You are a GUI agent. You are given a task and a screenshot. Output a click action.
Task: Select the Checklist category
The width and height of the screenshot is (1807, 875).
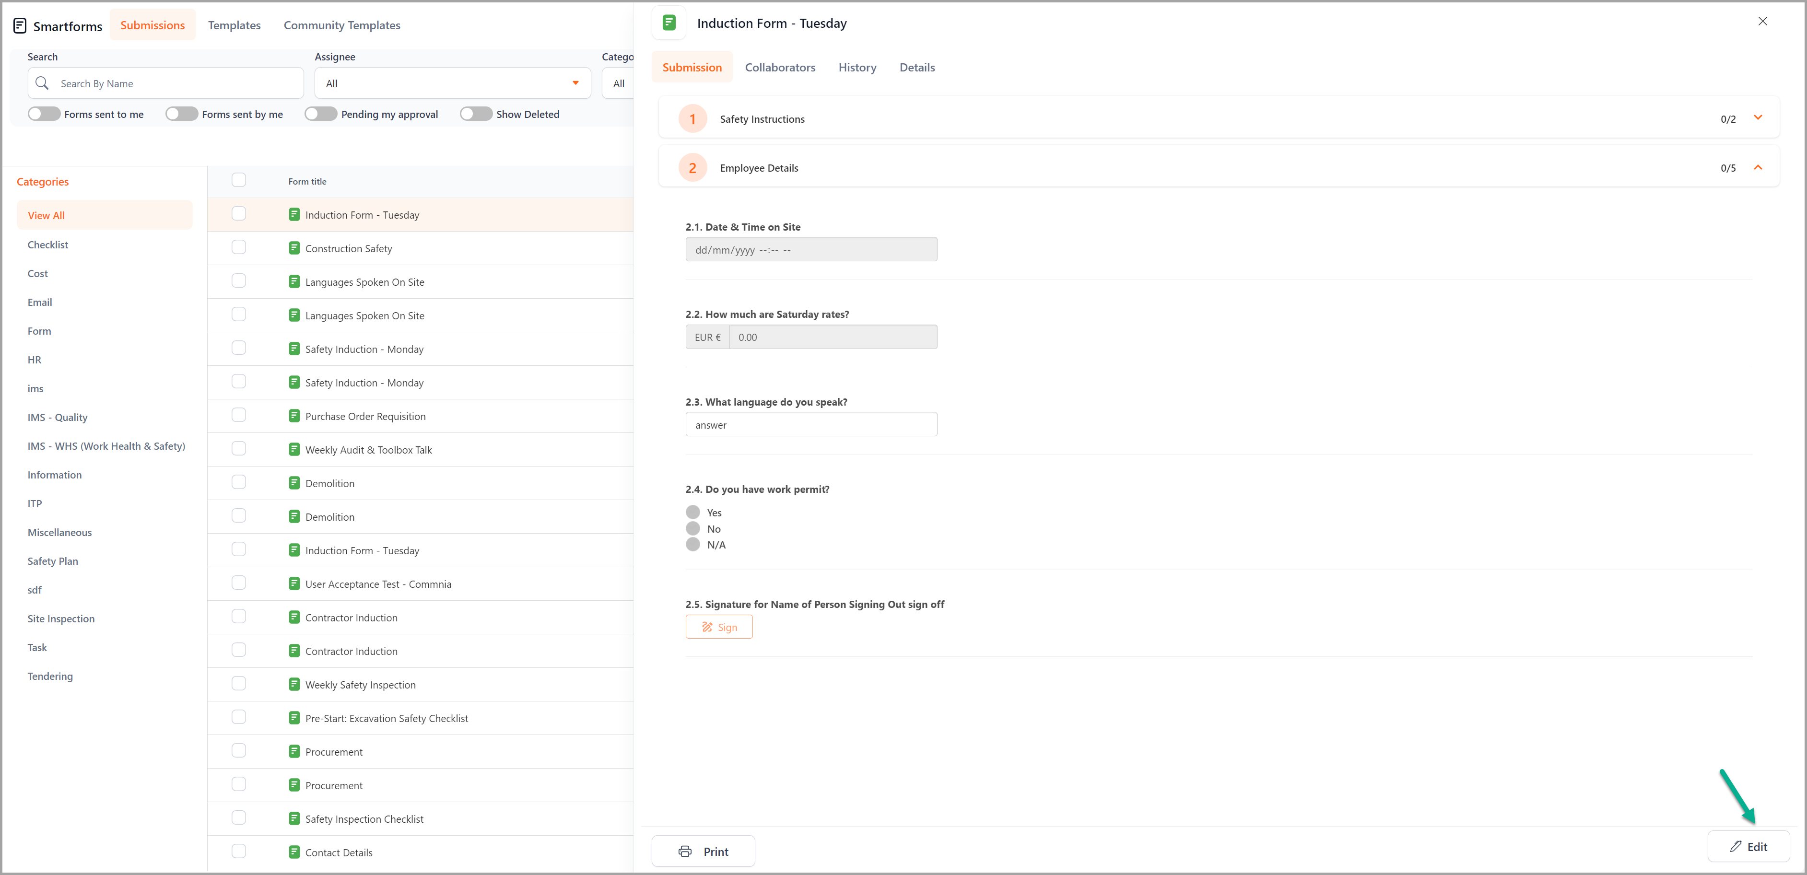click(47, 245)
